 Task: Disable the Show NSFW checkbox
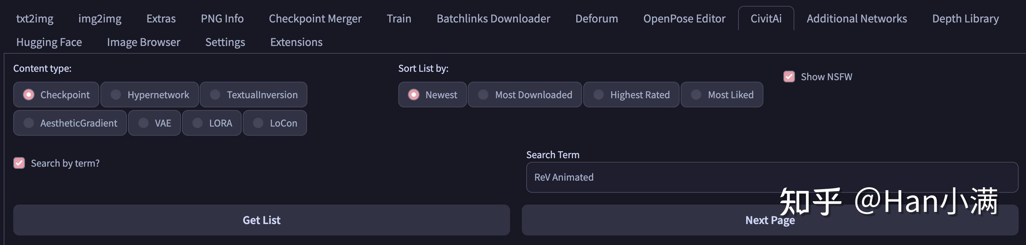pos(789,77)
